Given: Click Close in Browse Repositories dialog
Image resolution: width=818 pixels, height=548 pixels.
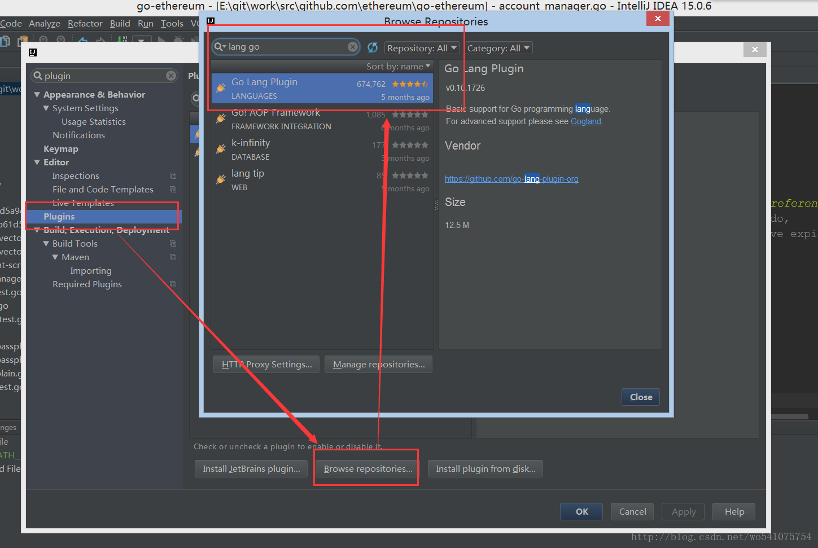Looking at the screenshot, I should (x=641, y=397).
